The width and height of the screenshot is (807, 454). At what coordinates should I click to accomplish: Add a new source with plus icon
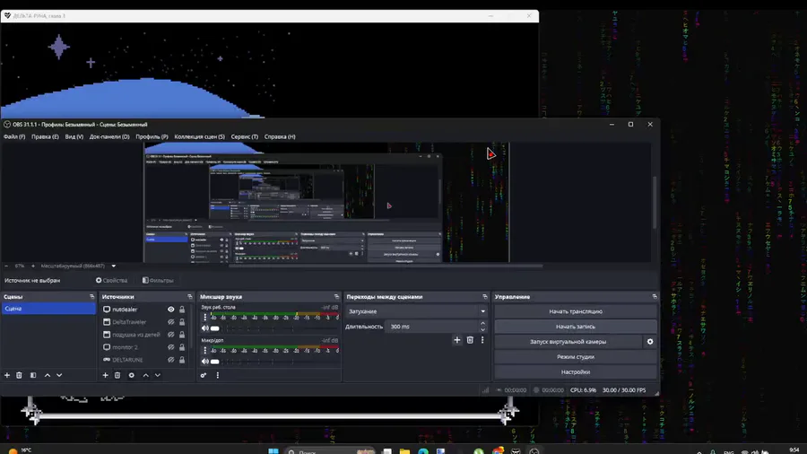(105, 375)
